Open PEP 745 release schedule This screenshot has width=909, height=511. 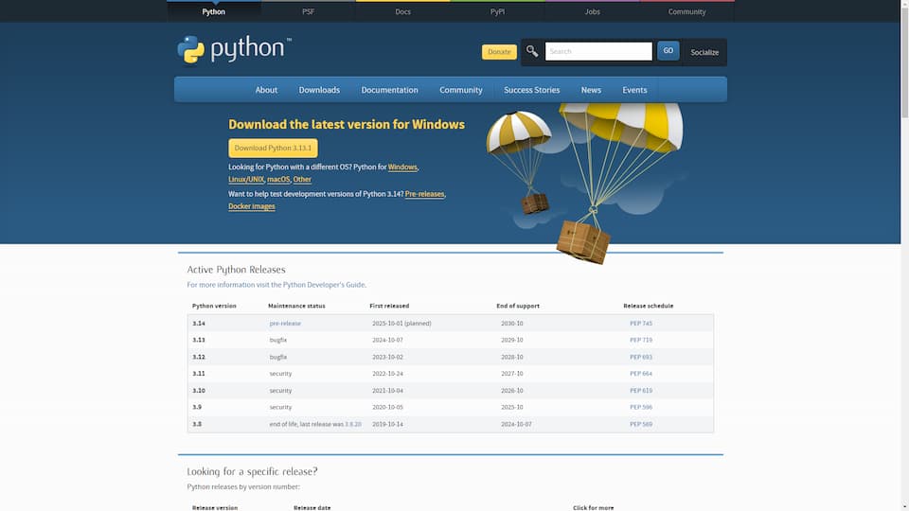[x=641, y=324]
